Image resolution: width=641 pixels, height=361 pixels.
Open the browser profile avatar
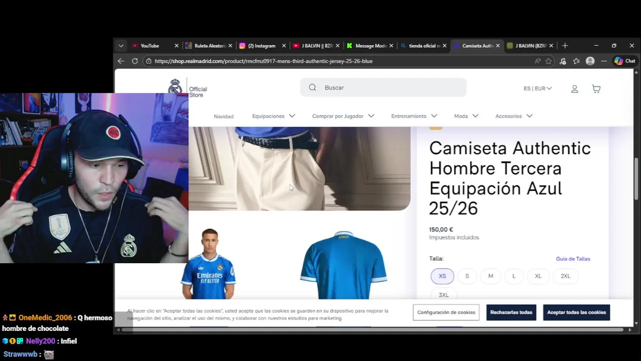[590, 61]
